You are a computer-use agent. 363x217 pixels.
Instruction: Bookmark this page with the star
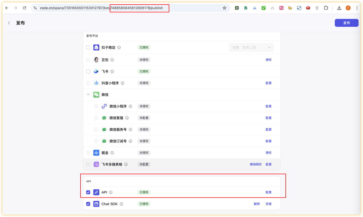click(x=224, y=8)
